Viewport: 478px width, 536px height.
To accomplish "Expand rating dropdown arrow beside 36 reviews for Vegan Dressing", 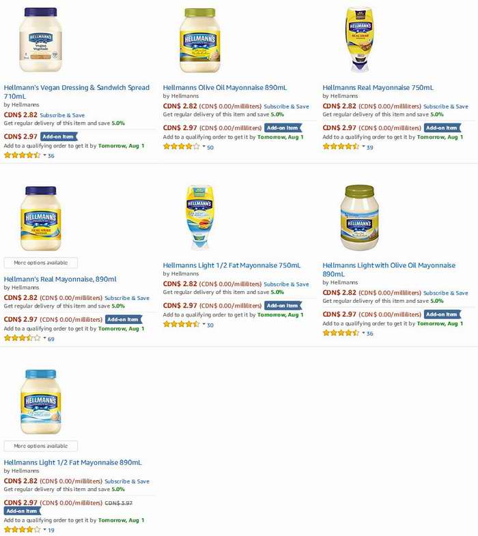I will coord(44,155).
